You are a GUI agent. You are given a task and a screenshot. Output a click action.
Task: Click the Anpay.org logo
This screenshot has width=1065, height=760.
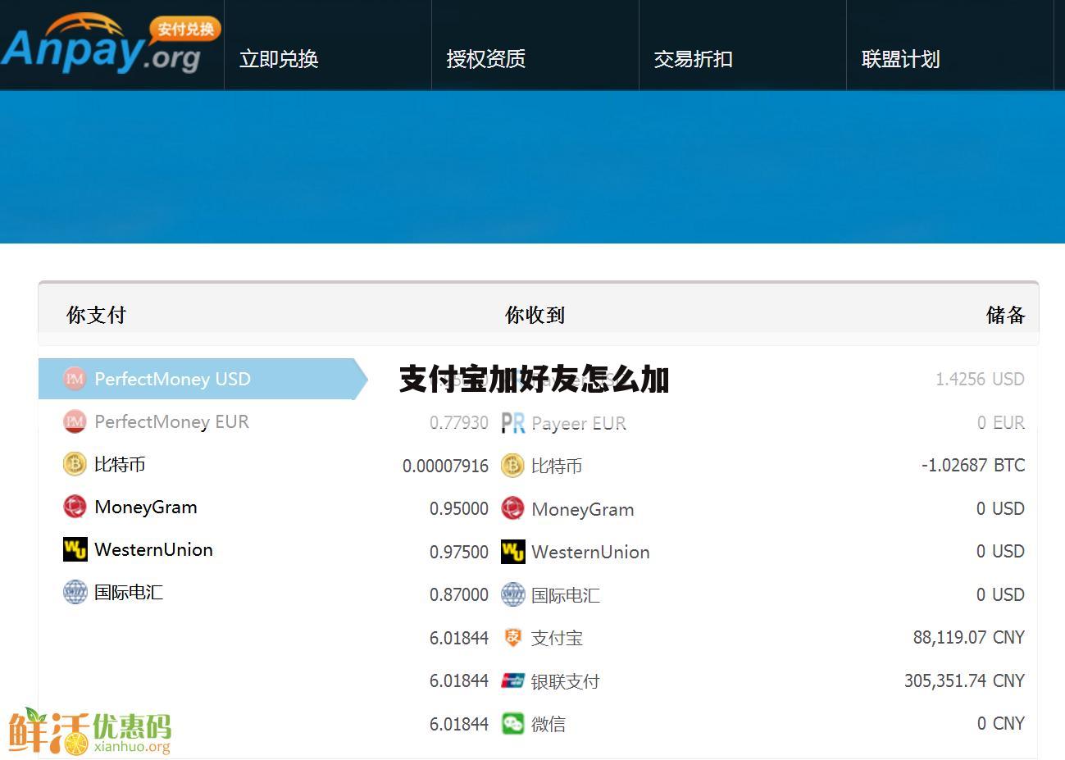point(111,43)
